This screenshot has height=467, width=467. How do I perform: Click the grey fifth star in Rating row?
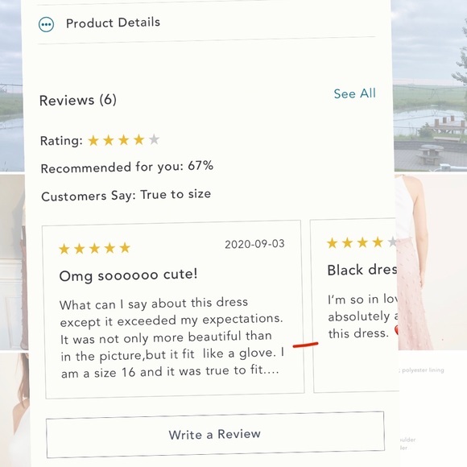pyautogui.click(x=154, y=139)
